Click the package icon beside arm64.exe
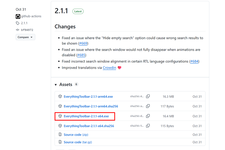 (60, 97)
